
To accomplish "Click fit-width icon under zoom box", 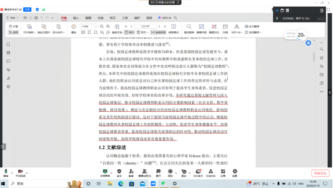I will [83, 33].
